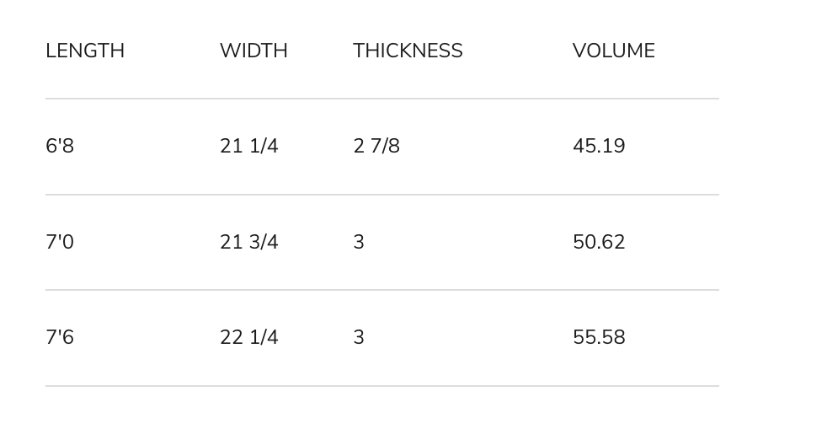Click the divider between 7'0 and 7'6 rows
This screenshot has width=827, height=445.
pyautogui.click(x=382, y=290)
